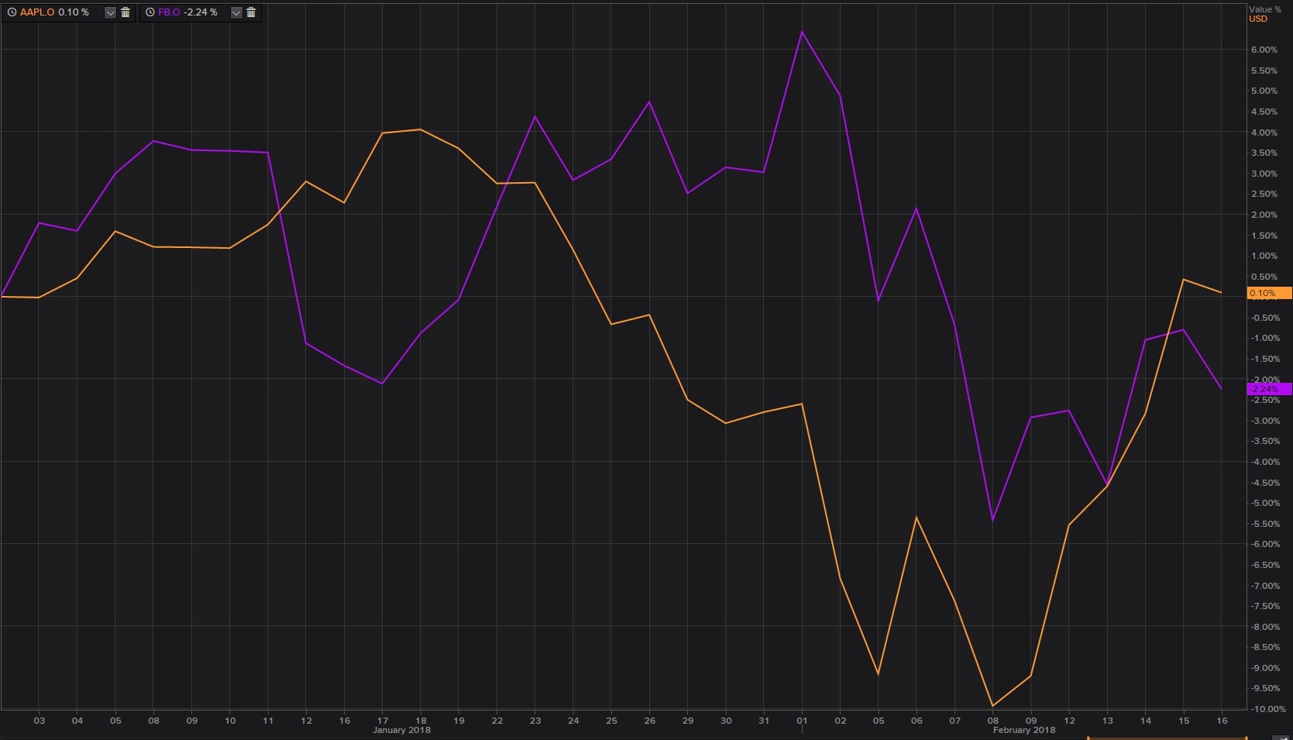Click the "01" date label on the time axis
This screenshot has height=740, width=1293.
click(802, 721)
